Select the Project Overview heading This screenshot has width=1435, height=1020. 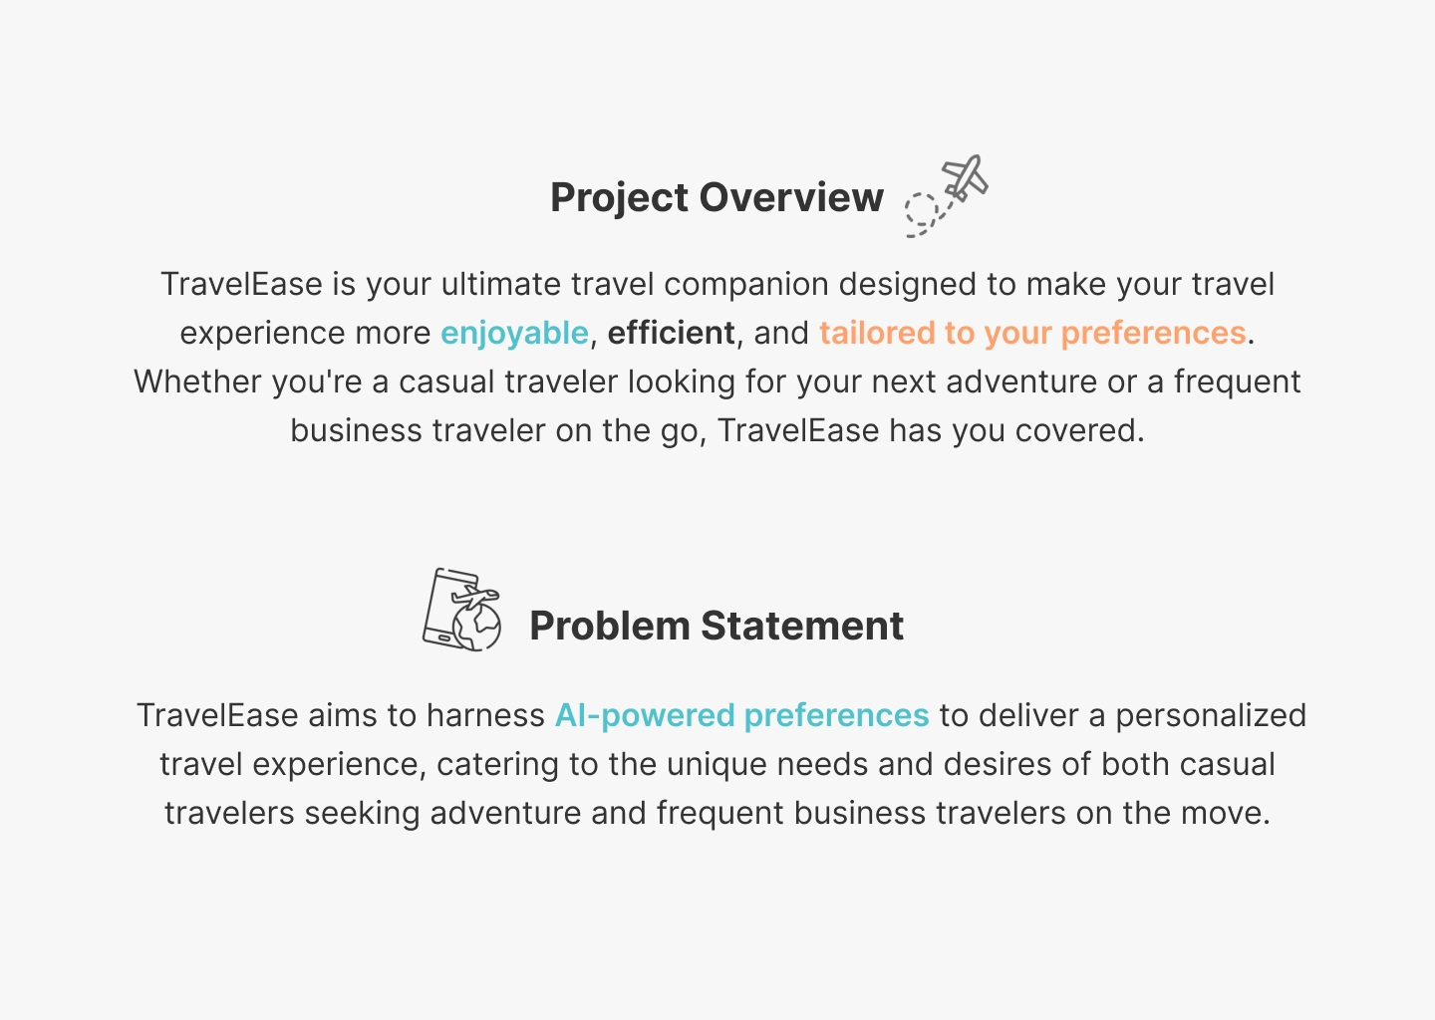coord(717,197)
